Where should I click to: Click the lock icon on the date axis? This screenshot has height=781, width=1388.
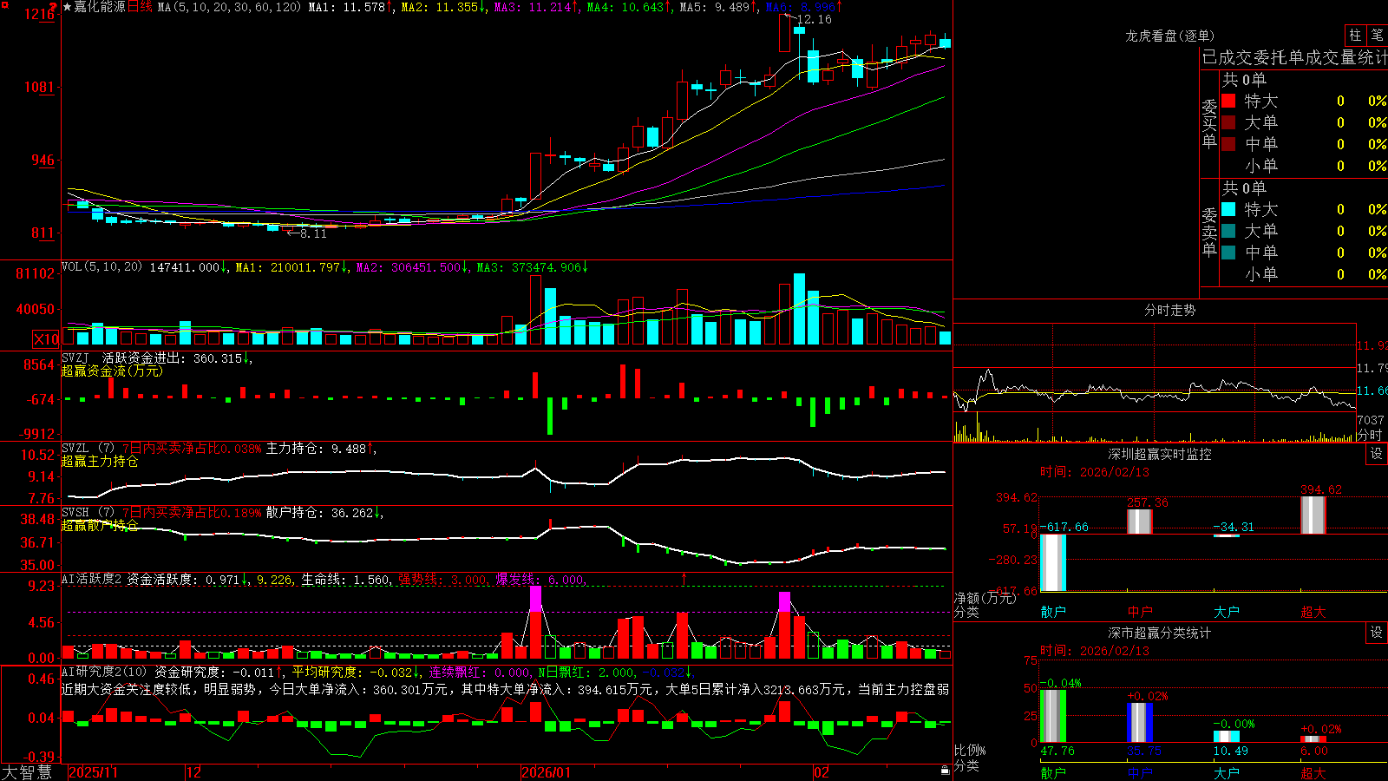[x=945, y=771]
